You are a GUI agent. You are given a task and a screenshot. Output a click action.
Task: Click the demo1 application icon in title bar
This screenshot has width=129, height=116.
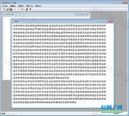(x=3, y=3)
